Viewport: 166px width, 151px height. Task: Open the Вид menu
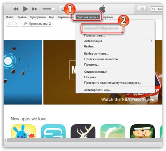(x=51, y=17)
